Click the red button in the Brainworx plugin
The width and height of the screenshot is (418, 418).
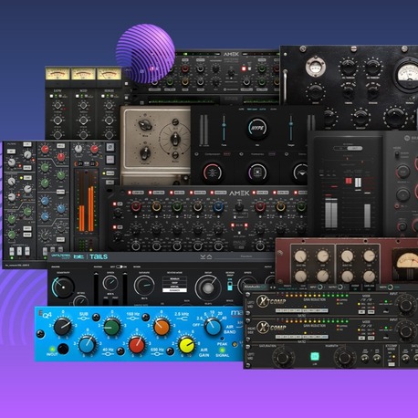tap(349, 181)
